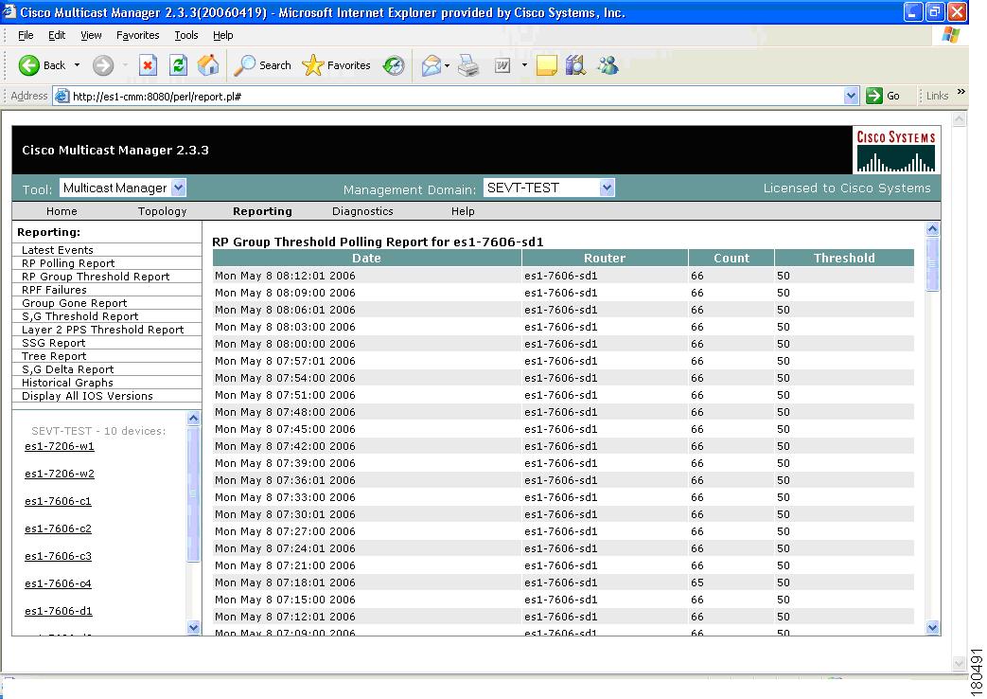
Task: Click the green Go button
Action: [x=883, y=96]
